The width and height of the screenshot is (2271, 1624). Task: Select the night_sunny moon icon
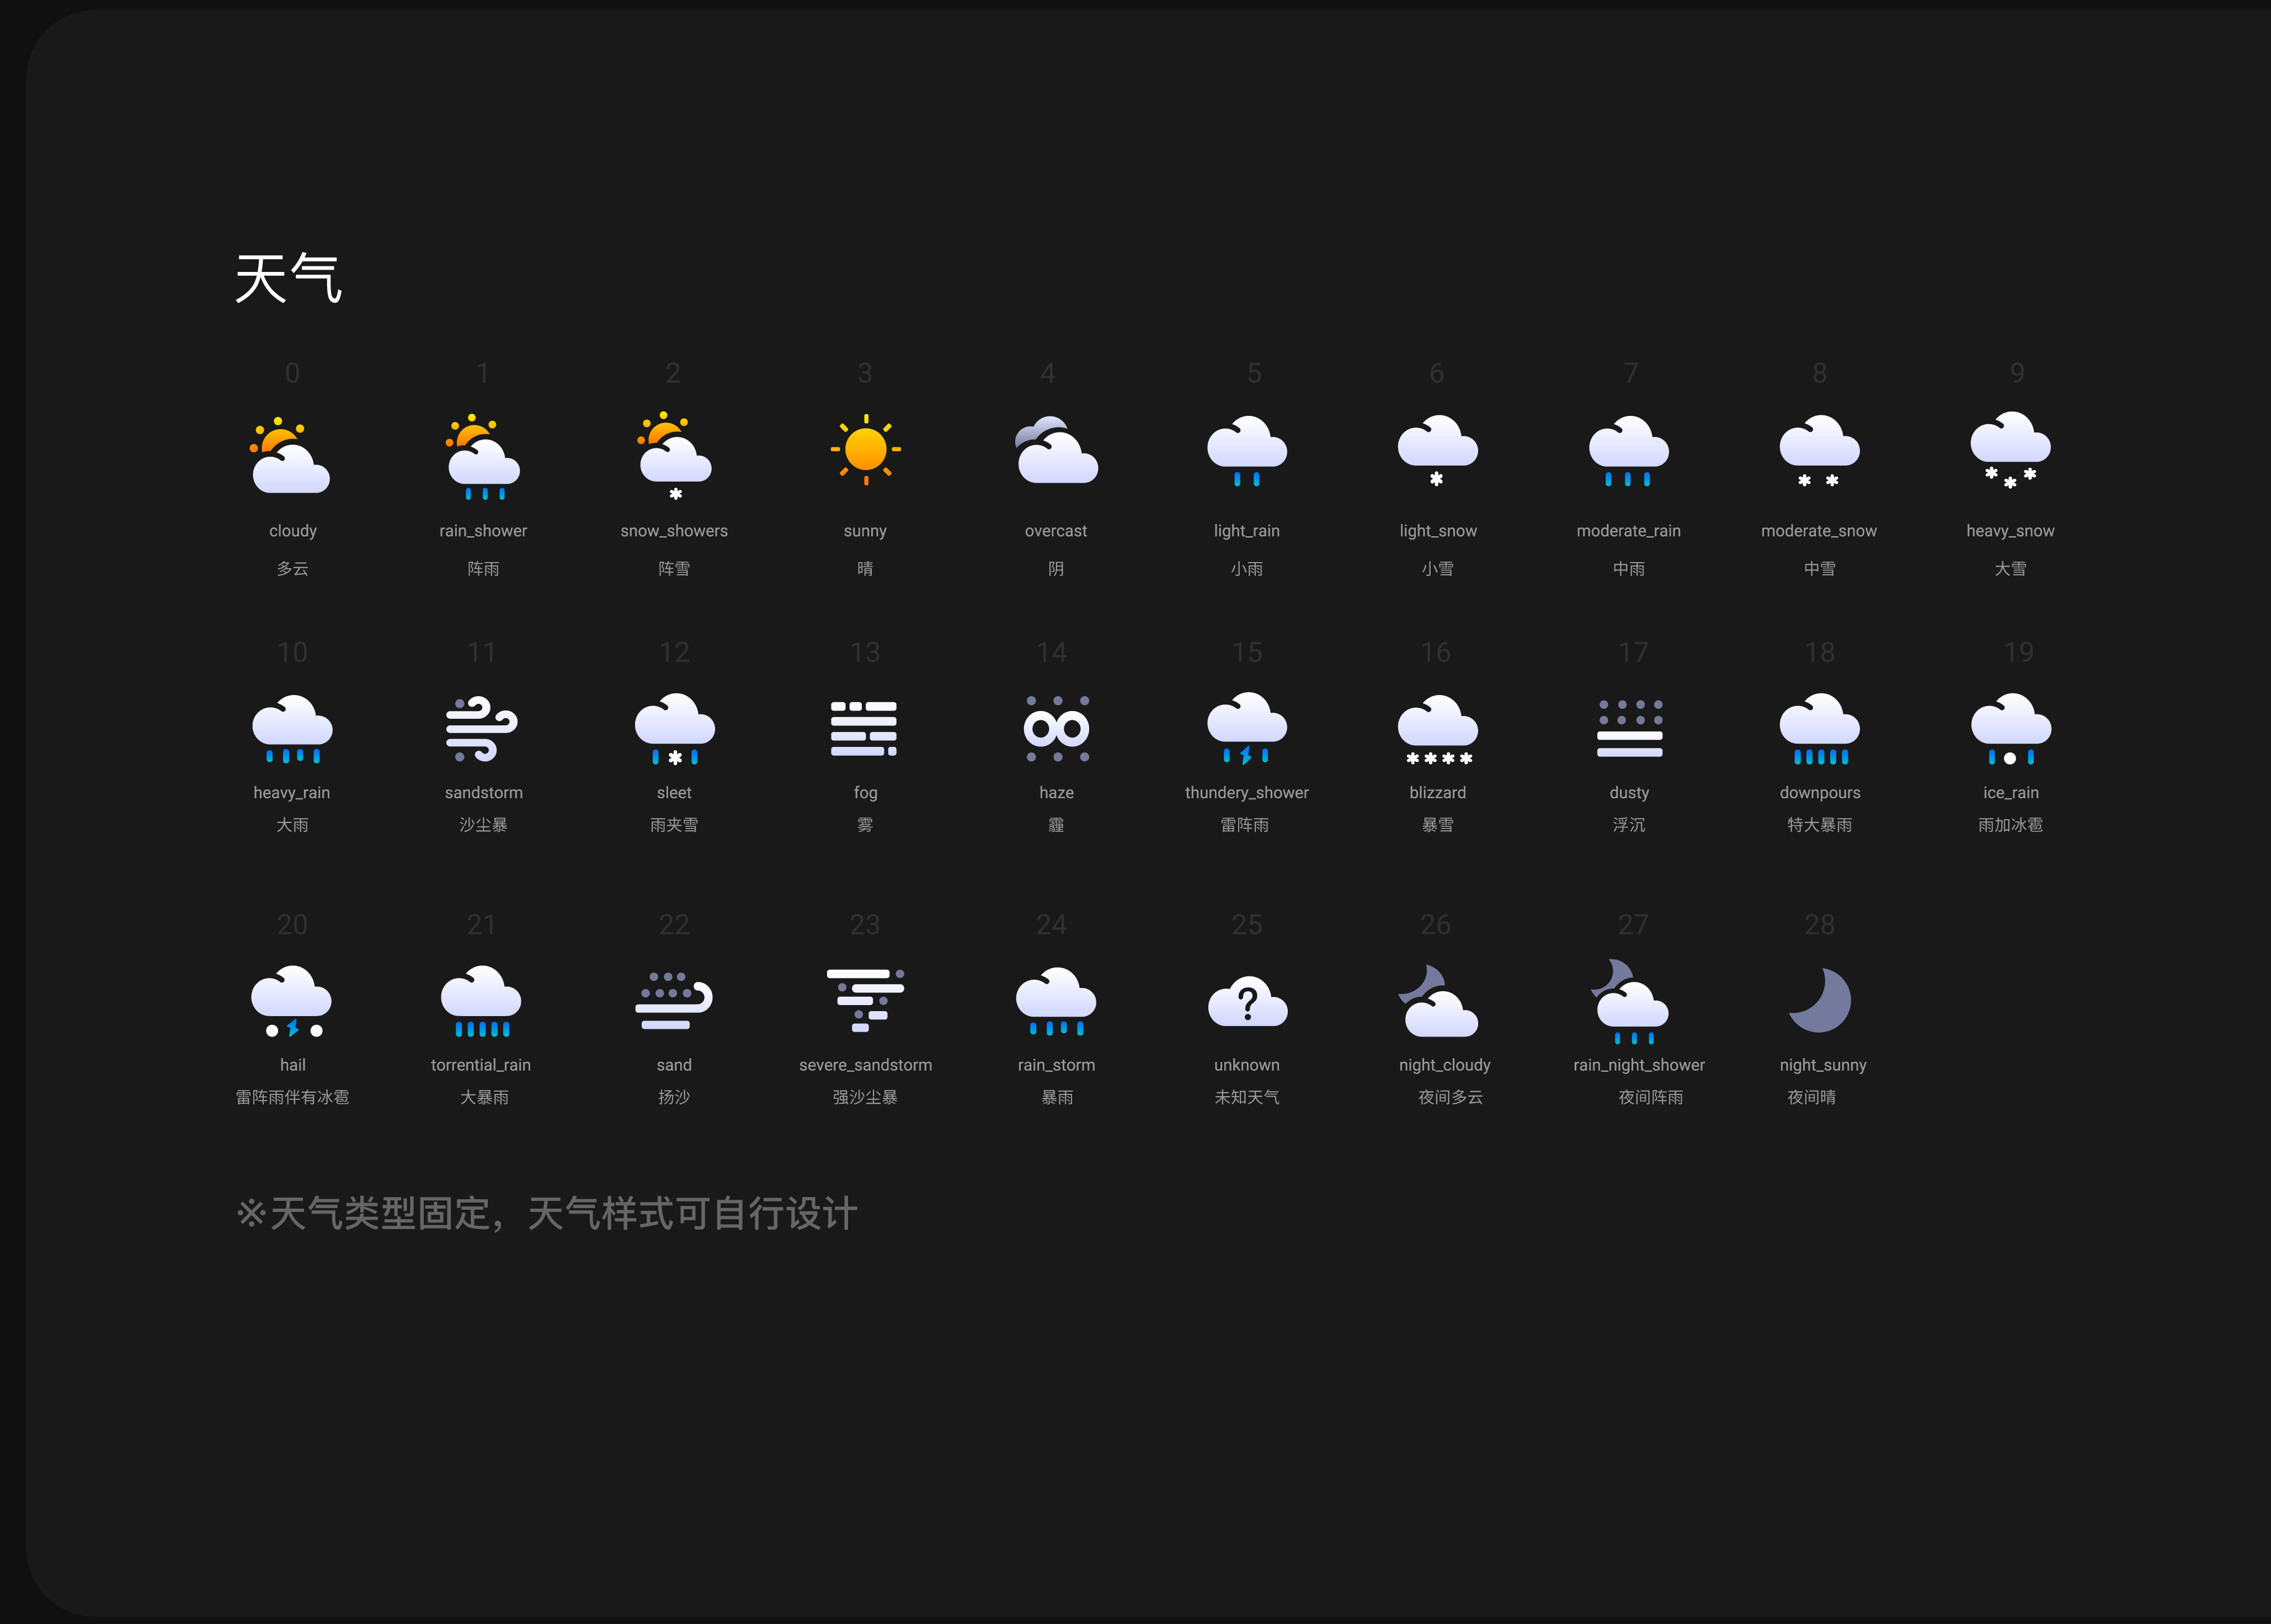1820,1000
